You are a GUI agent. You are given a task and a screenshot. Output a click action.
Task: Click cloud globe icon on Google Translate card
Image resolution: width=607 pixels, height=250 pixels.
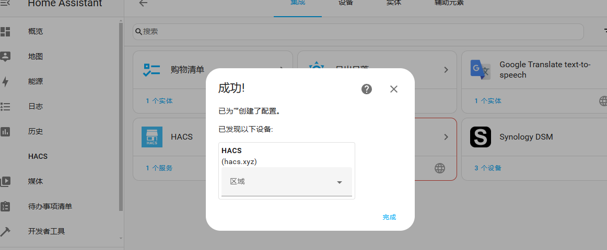click(x=603, y=101)
